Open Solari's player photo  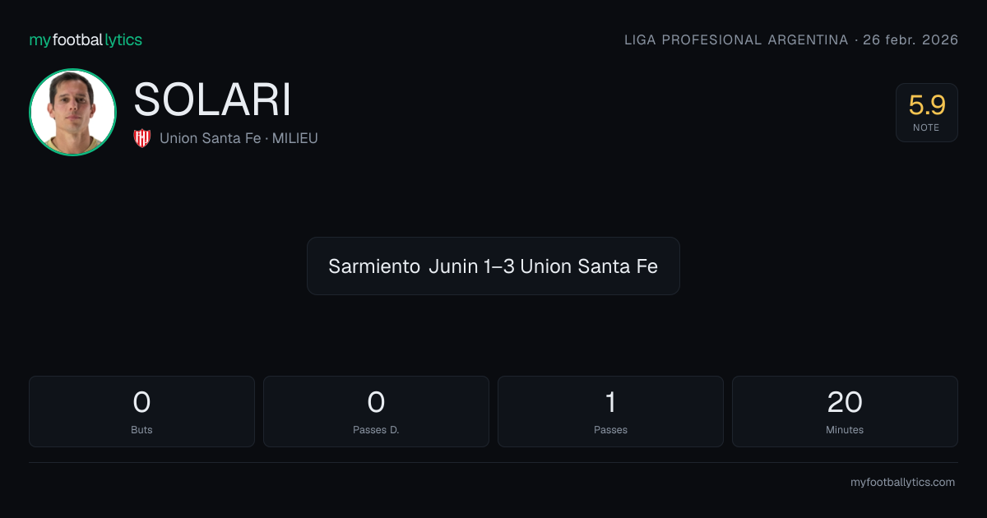pyautogui.click(x=72, y=112)
